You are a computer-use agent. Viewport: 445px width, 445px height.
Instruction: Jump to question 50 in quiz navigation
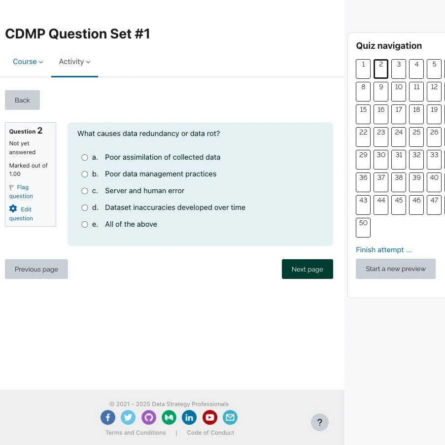[363, 227]
